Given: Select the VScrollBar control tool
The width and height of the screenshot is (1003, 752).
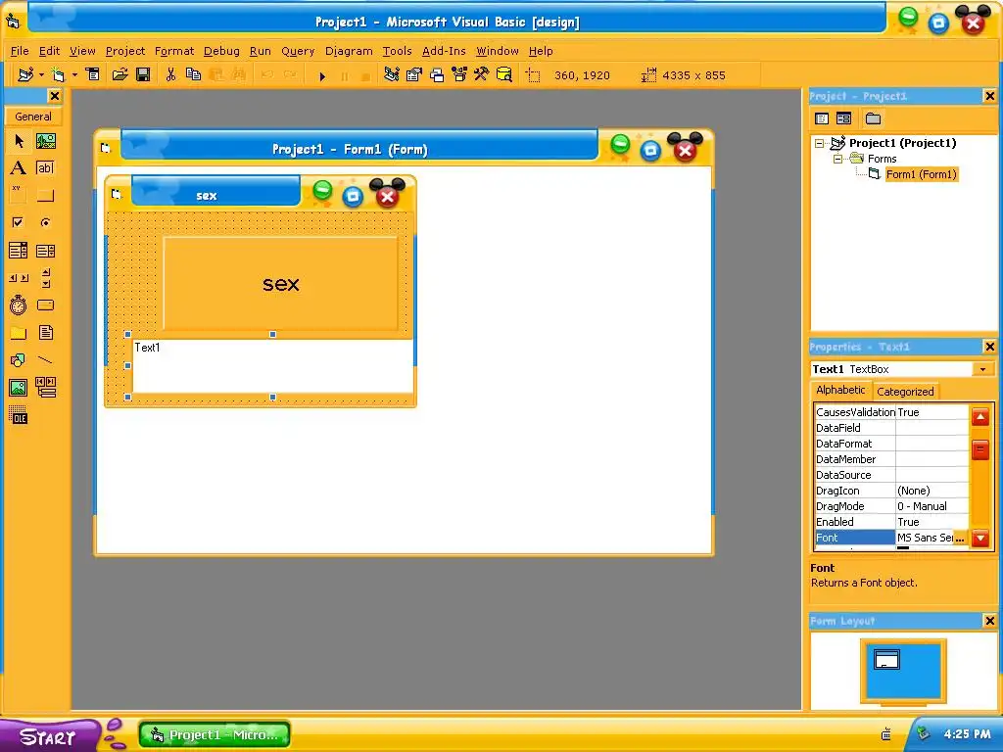Looking at the screenshot, I should click(45, 277).
